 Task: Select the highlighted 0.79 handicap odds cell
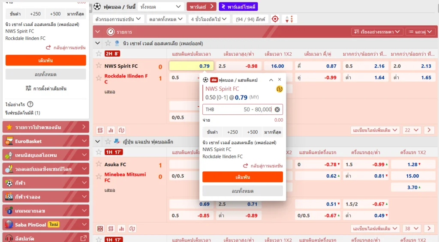[x=191, y=66]
